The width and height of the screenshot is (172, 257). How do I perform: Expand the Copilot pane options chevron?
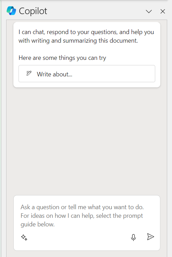149,11
